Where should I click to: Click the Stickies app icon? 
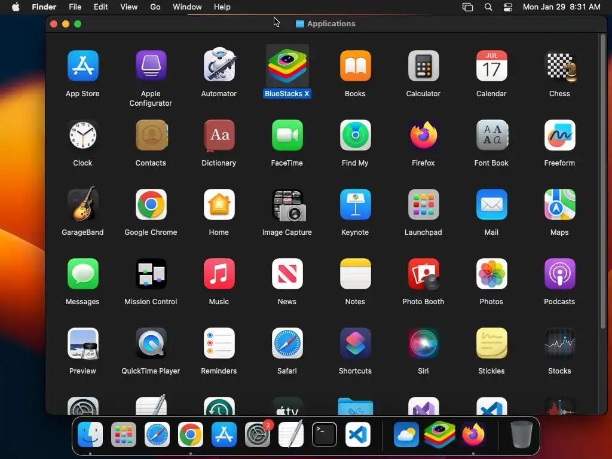tap(491, 343)
